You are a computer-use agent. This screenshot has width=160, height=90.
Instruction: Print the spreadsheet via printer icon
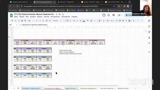click(x=22, y=21)
